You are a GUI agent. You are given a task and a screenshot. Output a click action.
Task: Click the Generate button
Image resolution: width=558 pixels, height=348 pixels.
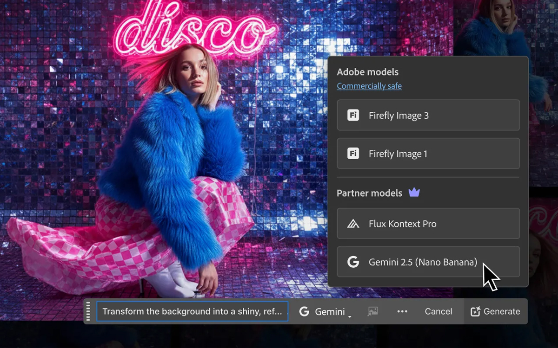point(496,311)
